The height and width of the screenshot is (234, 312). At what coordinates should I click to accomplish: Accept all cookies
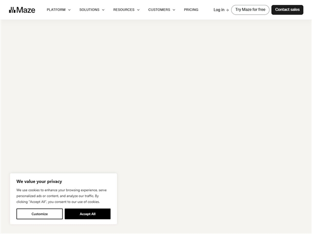pyautogui.click(x=88, y=214)
